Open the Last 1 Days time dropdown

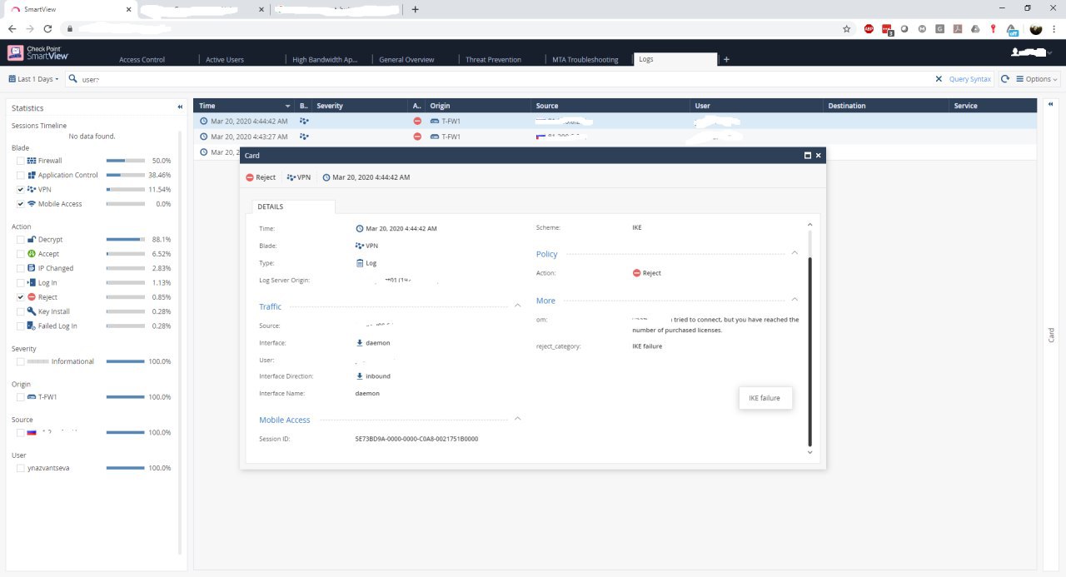pos(34,79)
